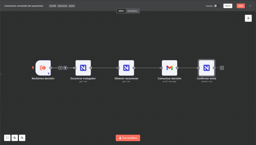Toggle the workflow Inactive switch
The image size is (256, 145).
coord(217,6)
